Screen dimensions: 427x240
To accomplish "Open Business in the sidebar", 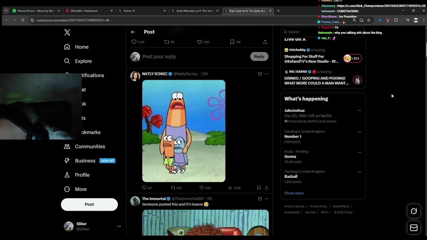I will (89, 161).
